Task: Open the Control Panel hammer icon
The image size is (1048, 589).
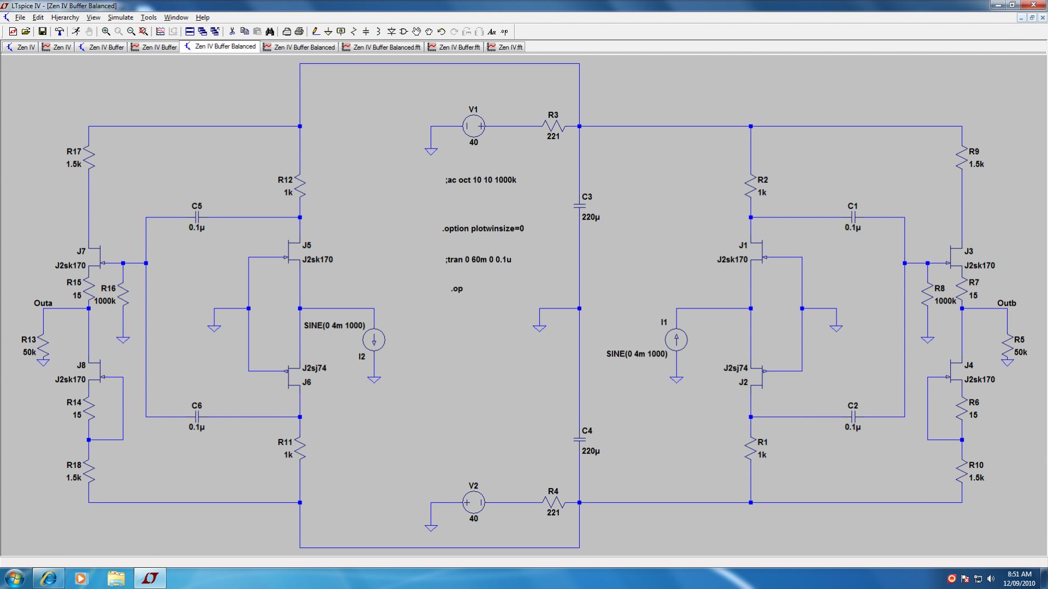Action: (59, 32)
